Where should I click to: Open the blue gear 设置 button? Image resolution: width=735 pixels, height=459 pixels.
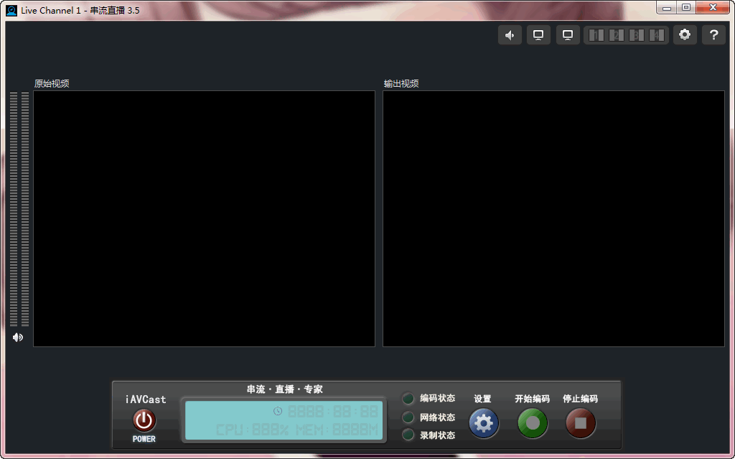[484, 423]
